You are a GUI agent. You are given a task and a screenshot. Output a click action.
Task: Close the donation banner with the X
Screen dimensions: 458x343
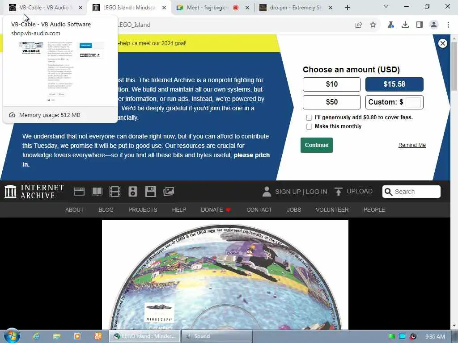[x=442, y=43]
